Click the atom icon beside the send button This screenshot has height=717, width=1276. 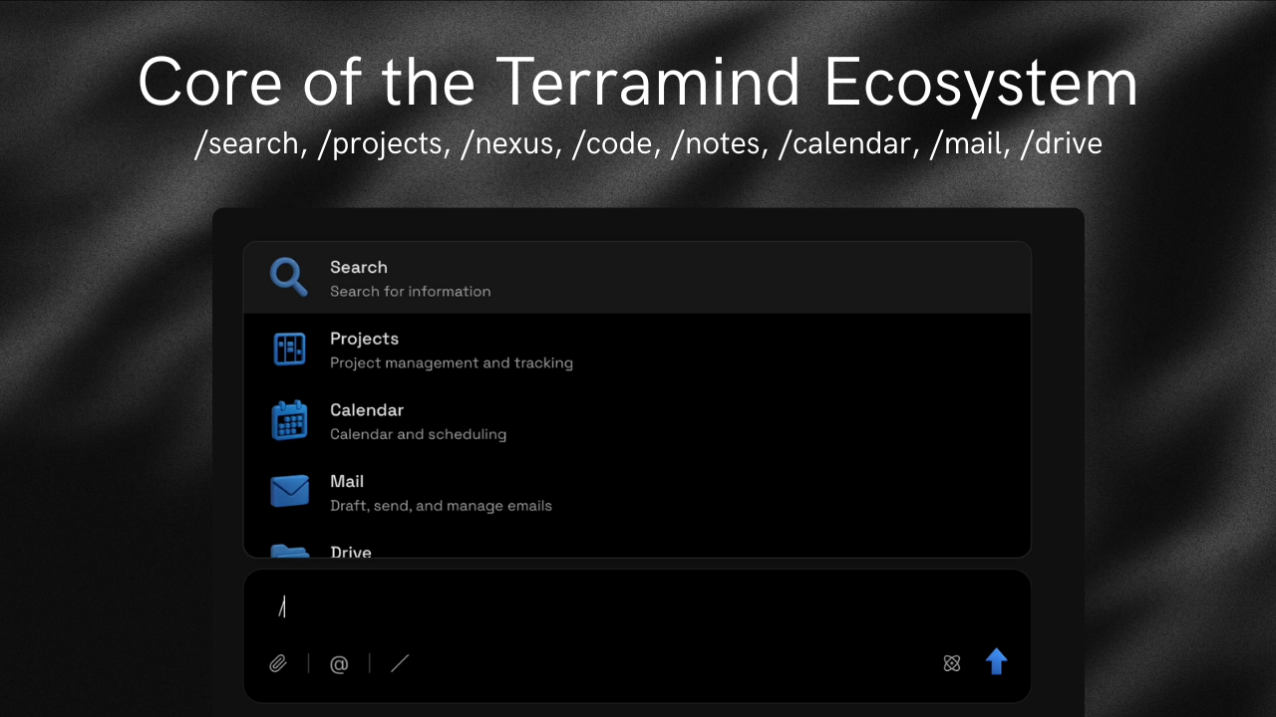pos(951,662)
